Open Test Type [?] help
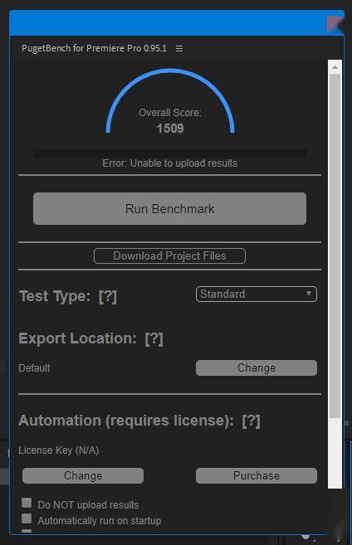 107,296
